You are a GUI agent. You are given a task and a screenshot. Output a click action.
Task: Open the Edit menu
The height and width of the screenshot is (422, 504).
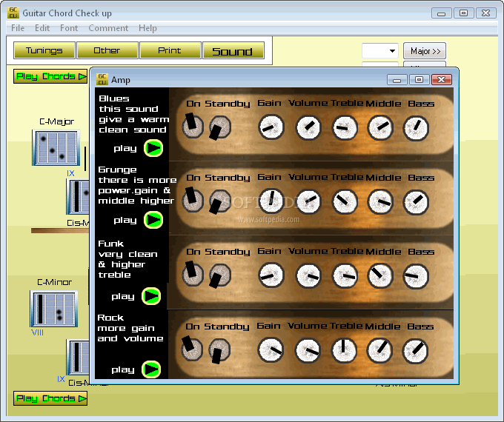42,28
